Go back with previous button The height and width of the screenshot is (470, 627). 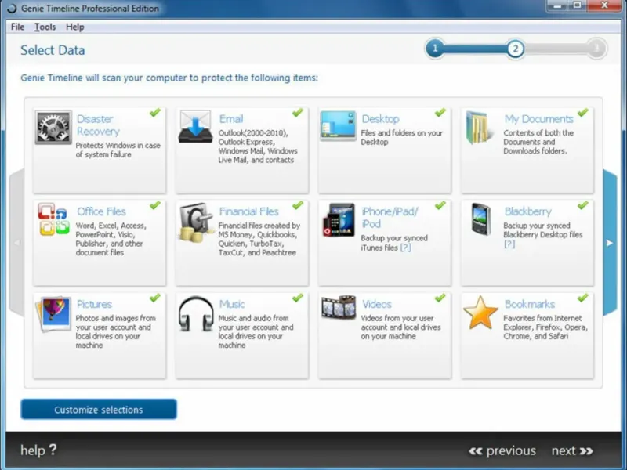click(x=502, y=451)
